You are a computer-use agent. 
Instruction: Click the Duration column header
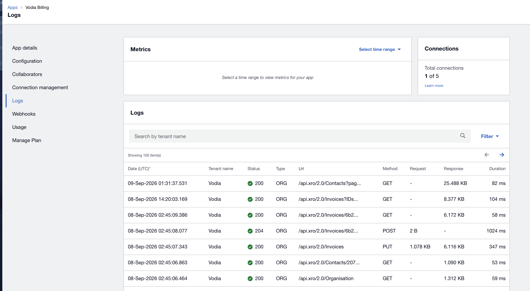click(x=497, y=169)
